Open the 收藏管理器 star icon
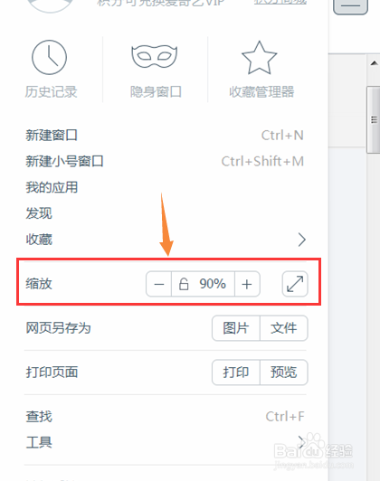This screenshot has height=481, width=380. pos(260,58)
